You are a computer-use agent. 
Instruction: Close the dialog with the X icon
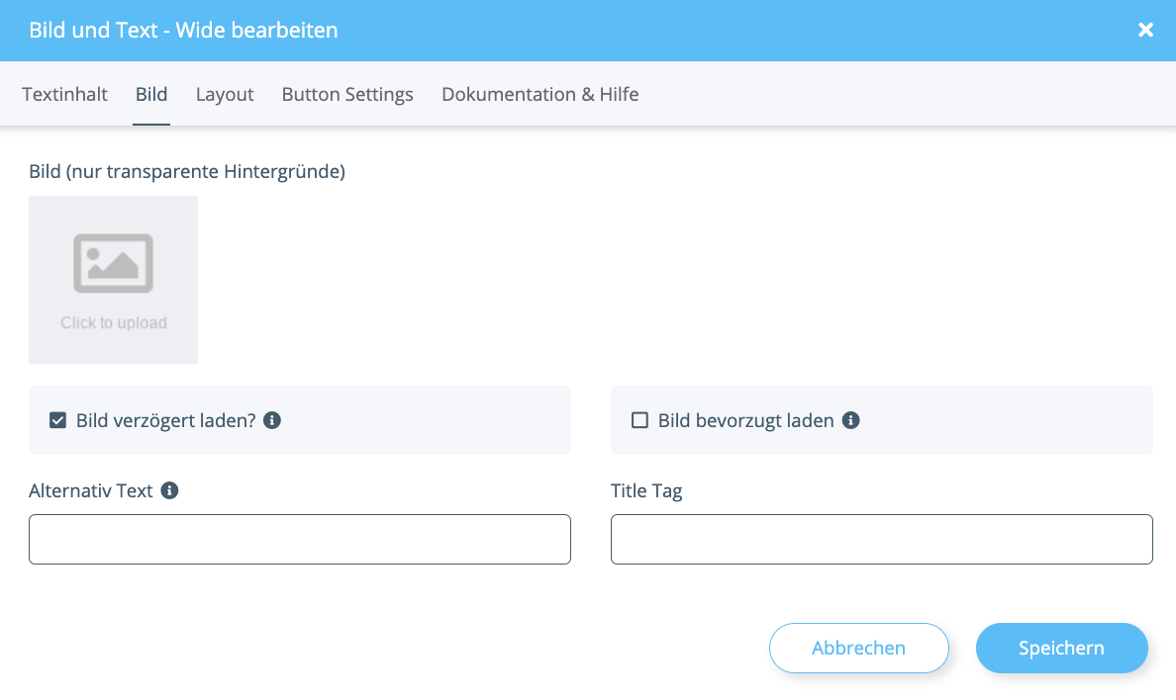click(x=1145, y=30)
